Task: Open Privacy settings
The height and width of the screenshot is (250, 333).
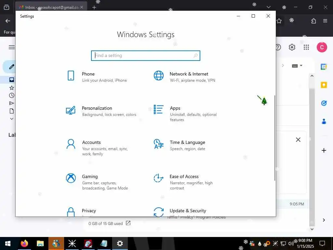Action: 81,212
